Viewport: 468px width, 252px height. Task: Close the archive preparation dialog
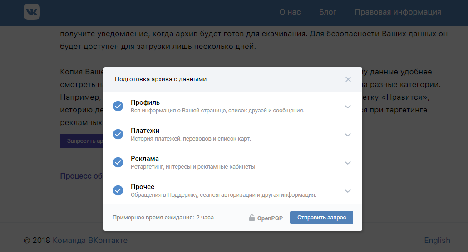pyautogui.click(x=348, y=79)
